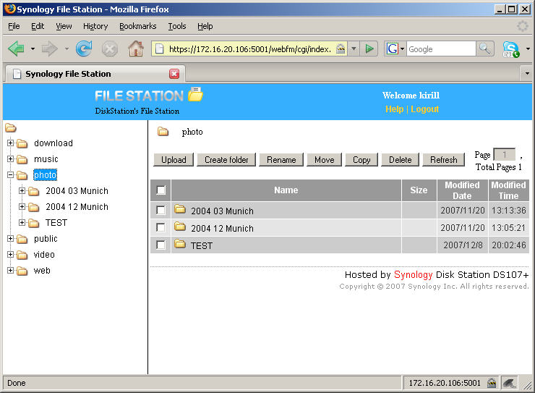Click the Move button

click(x=324, y=160)
